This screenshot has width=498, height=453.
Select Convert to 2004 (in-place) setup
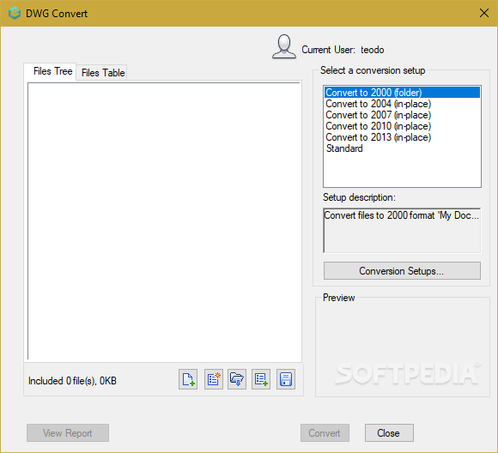coord(402,104)
